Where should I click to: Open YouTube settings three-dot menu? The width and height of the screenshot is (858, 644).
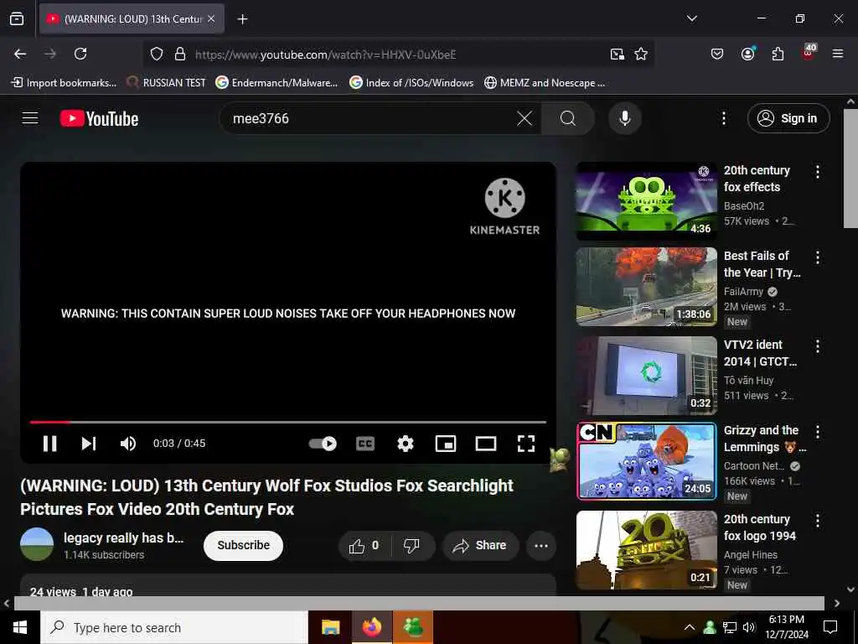tap(723, 118)
